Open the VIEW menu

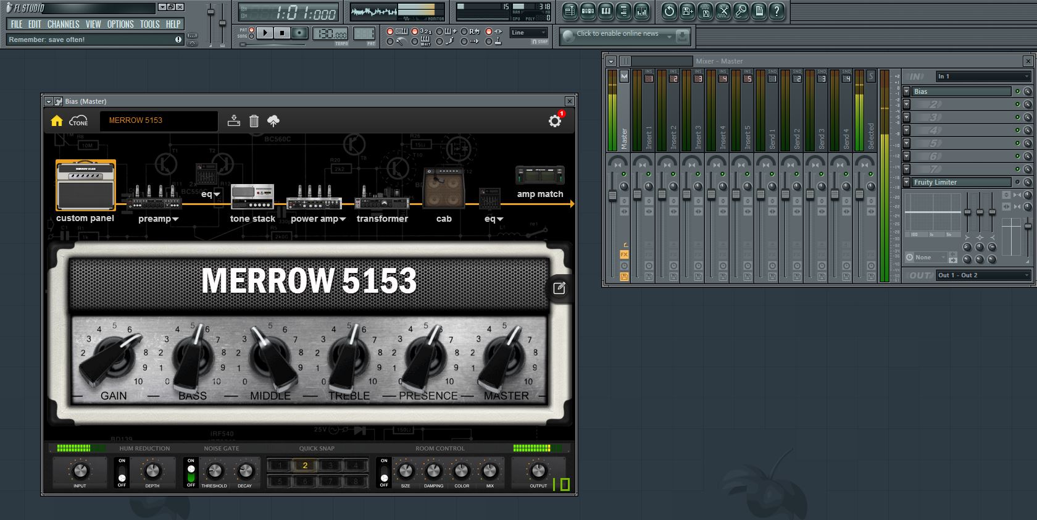[93, 25]
